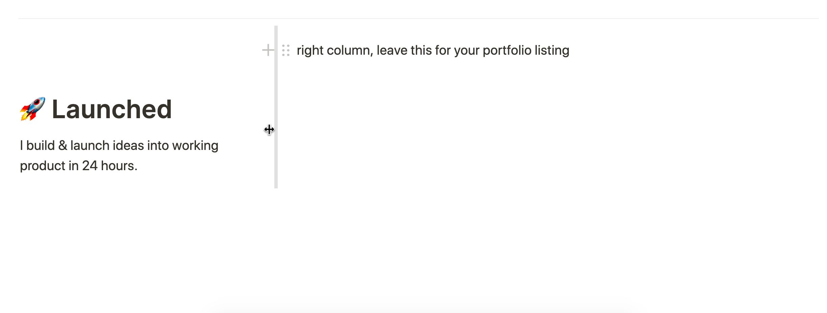Click the rocket emoji beside Launched
The image size is (827, 313).
pos(32,109)
